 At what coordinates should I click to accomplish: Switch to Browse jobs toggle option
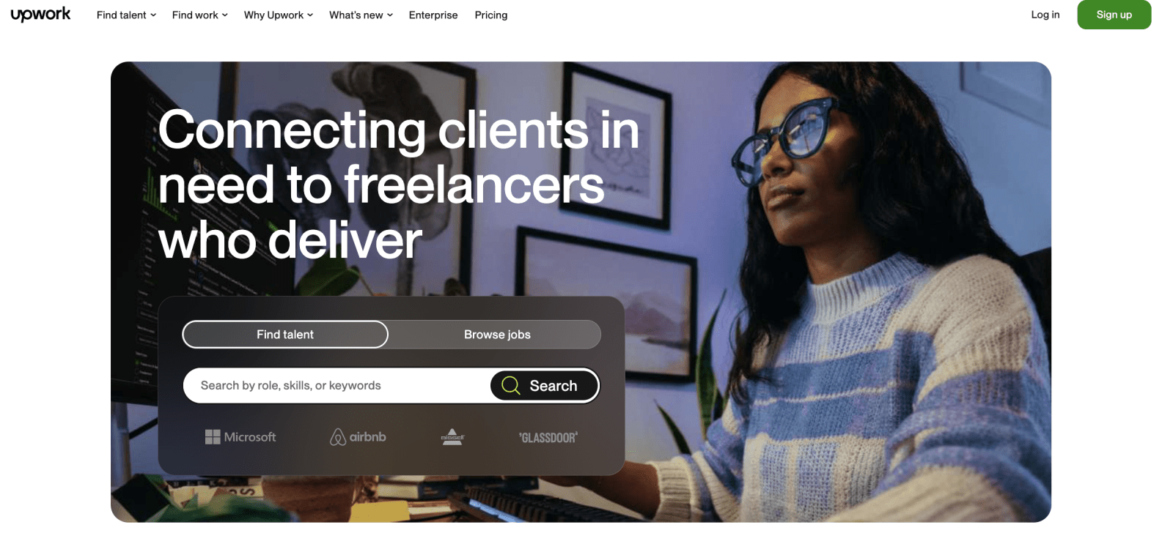(497, 335)
